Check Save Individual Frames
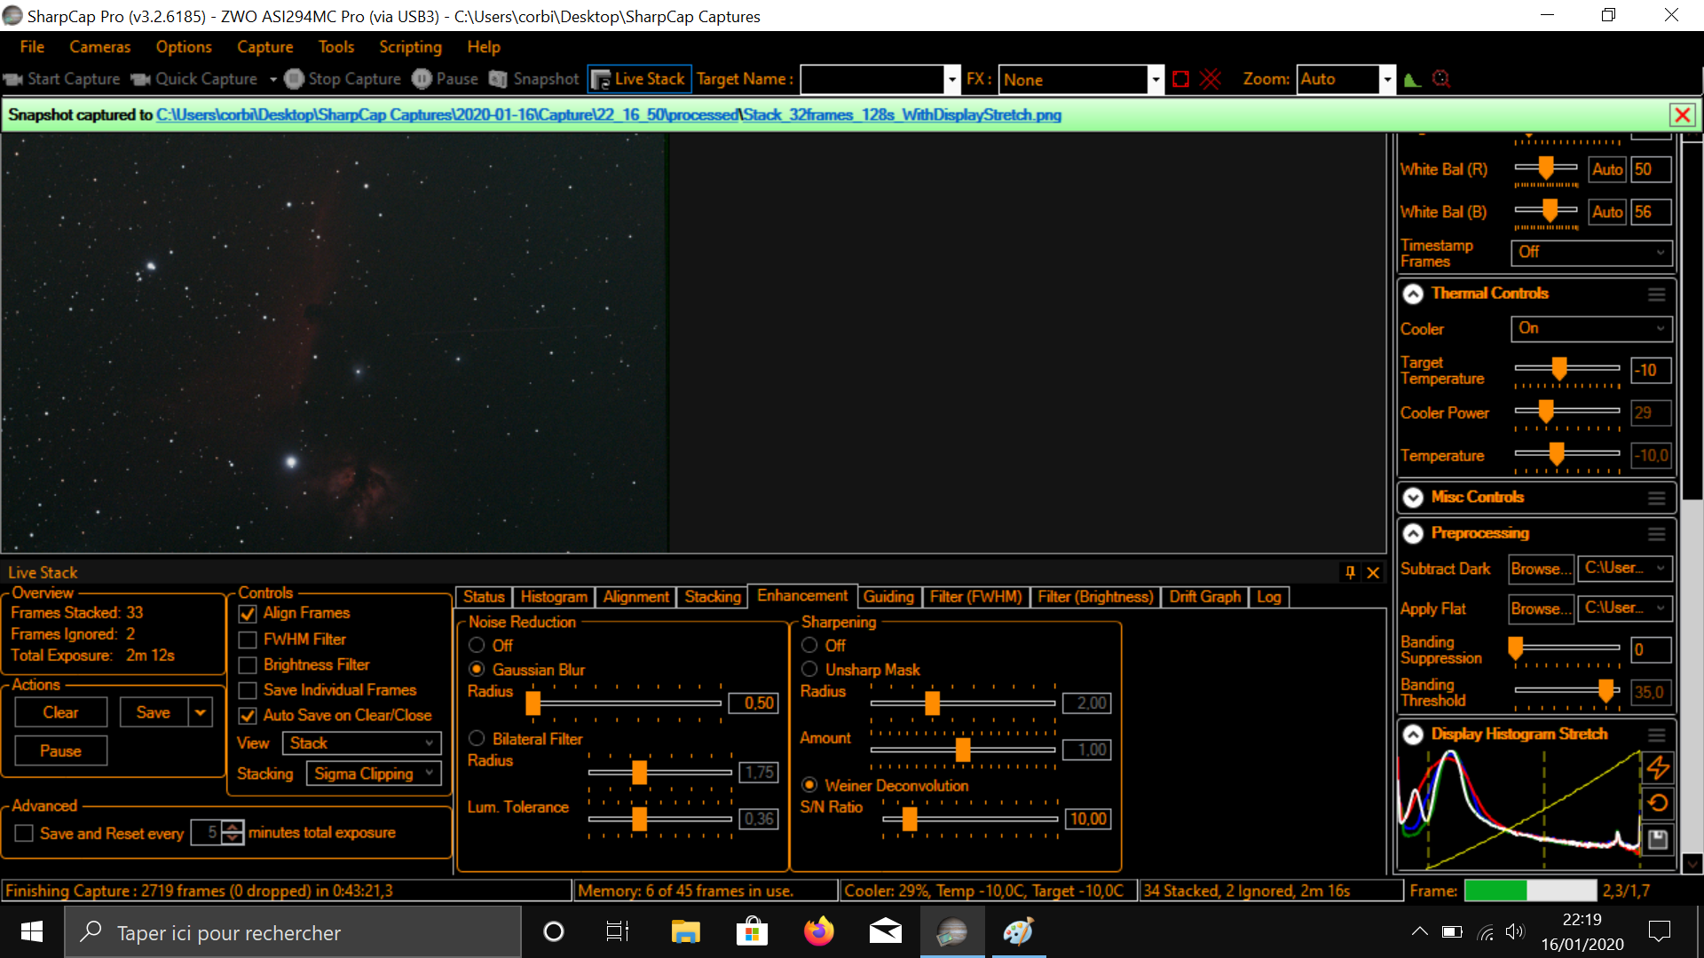 (248, 690)
